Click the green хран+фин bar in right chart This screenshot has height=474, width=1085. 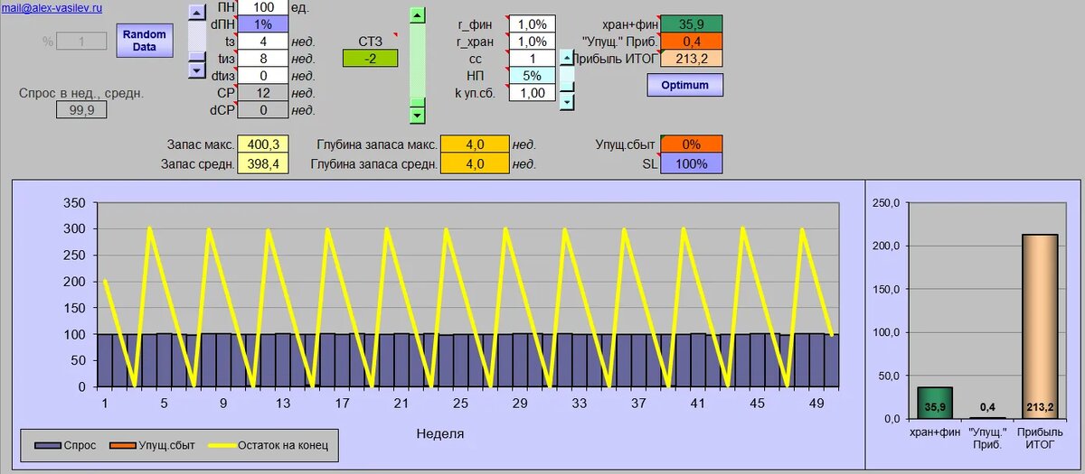click(x=935, y=403)
